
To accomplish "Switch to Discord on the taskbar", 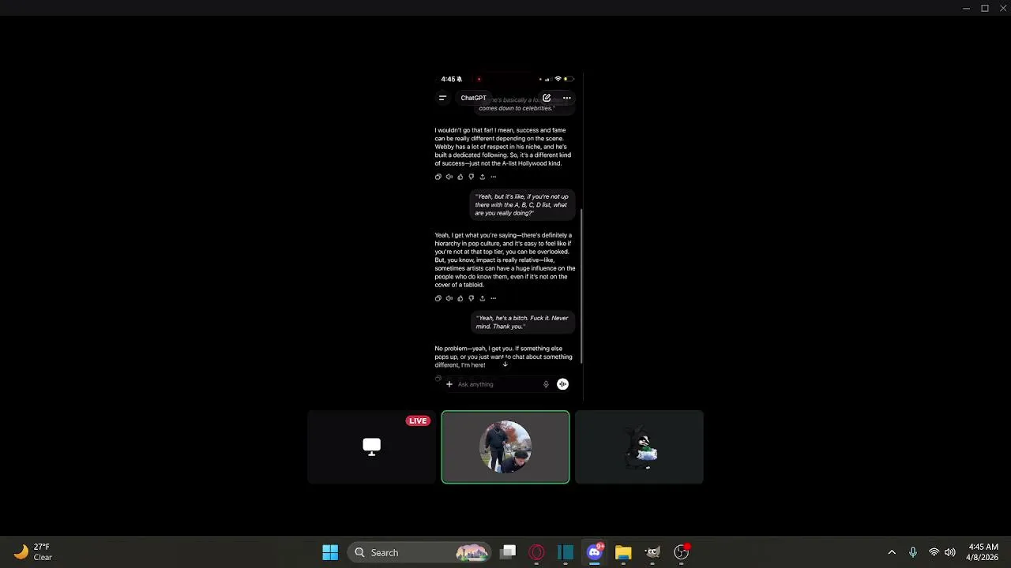I will (595, 552).
